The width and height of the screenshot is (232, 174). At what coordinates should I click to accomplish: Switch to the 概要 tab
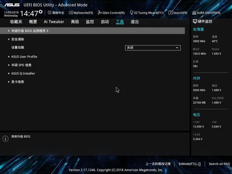click(33, 22)
